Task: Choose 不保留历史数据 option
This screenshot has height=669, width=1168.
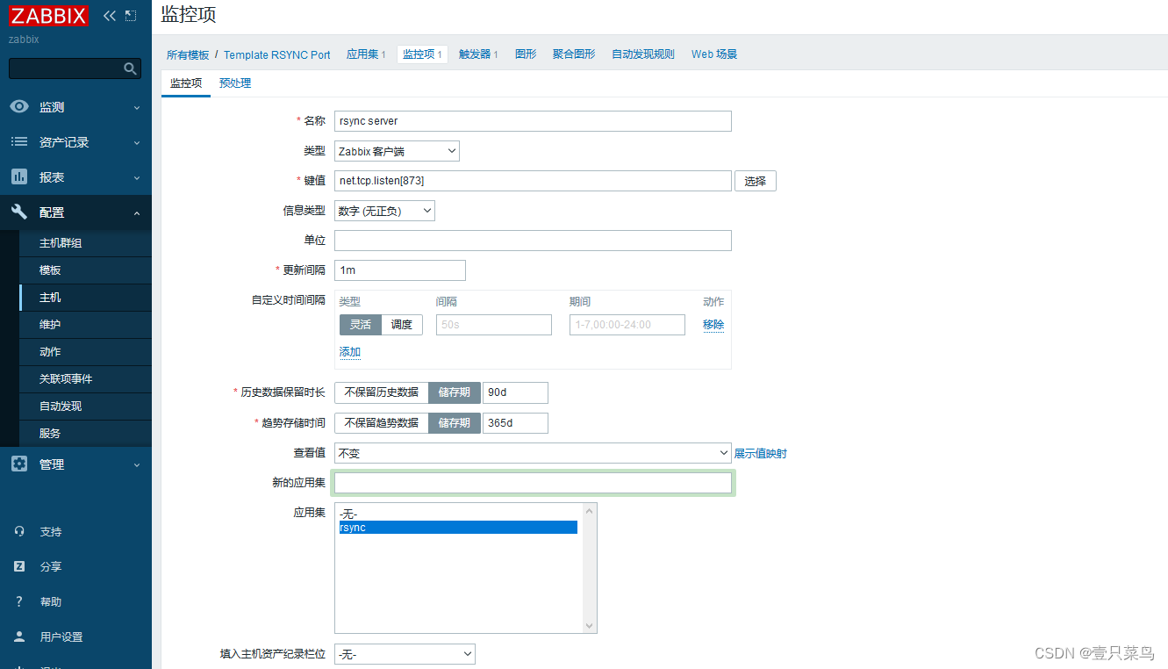Action: (x=381, y=392)
